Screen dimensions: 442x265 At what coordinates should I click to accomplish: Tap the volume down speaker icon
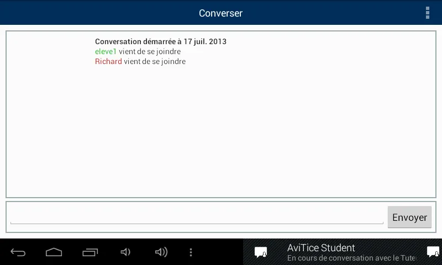tap(125, 252)
